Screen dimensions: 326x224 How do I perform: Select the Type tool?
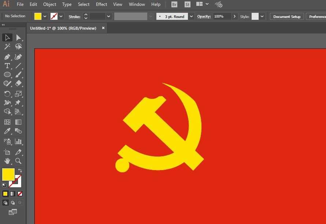click(7, 65)
